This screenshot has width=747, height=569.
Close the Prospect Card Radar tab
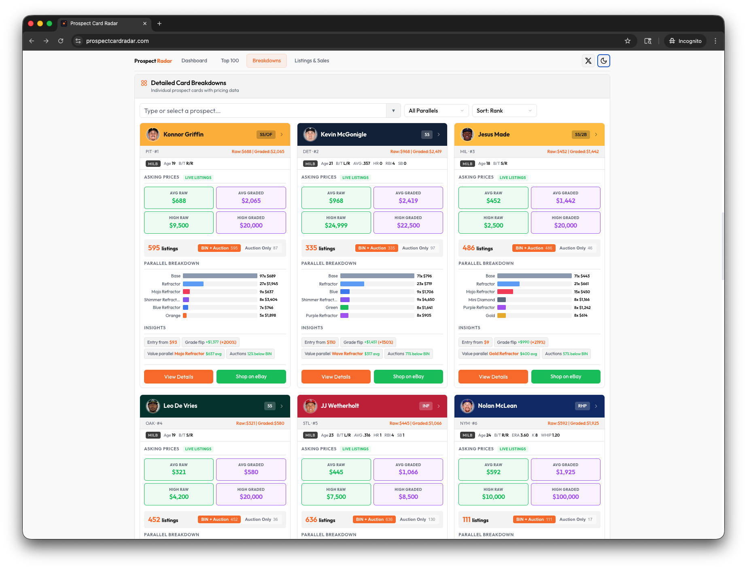click(145, 23)
